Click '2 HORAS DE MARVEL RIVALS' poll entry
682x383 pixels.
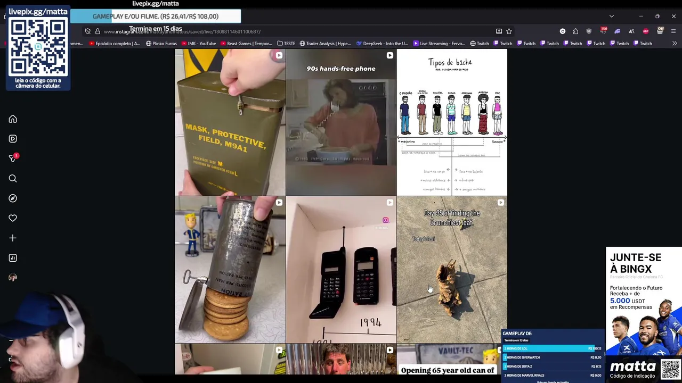[553, 376]
